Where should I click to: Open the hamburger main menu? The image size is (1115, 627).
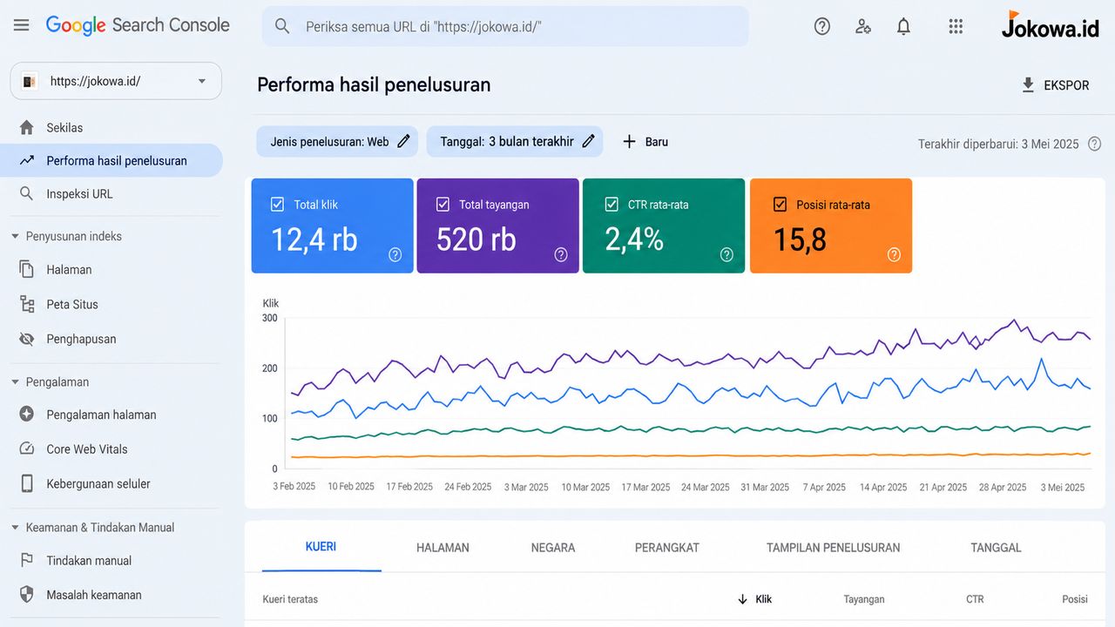[22, 25]
